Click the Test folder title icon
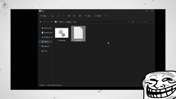This screenshot has width=176, height=99. pos(40,11)
